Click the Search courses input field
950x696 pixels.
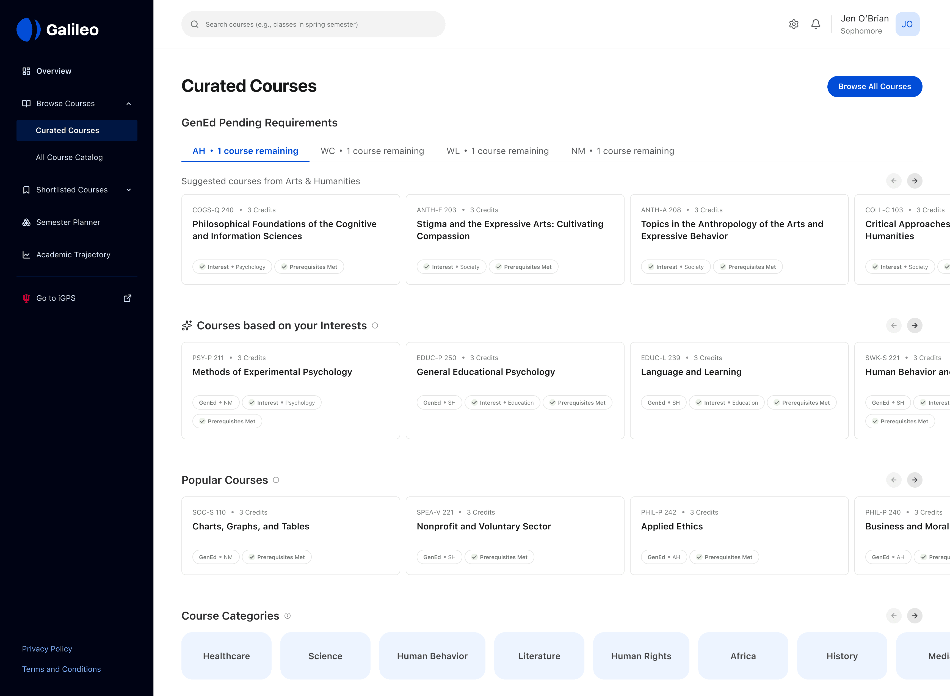coord(313,24)
